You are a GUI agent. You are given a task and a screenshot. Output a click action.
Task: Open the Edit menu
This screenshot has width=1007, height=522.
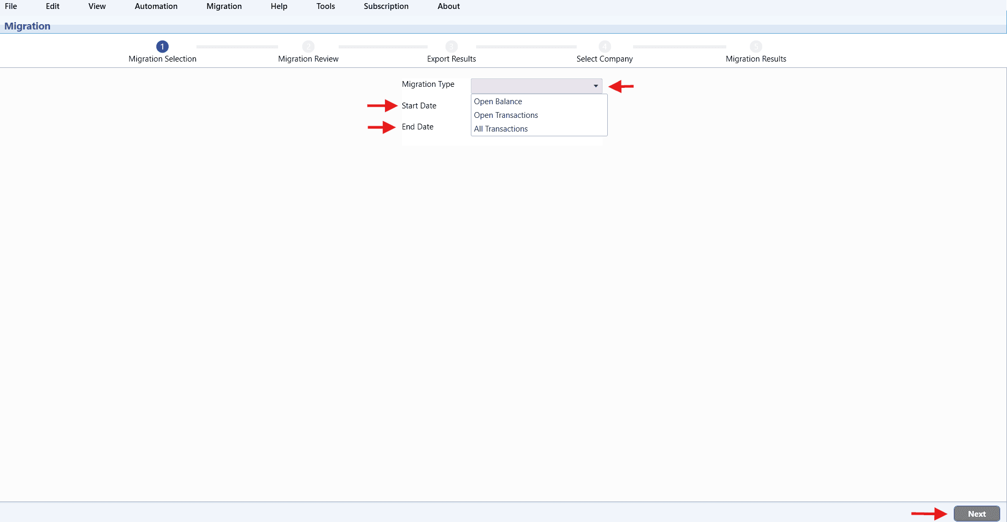pos(53,6)
